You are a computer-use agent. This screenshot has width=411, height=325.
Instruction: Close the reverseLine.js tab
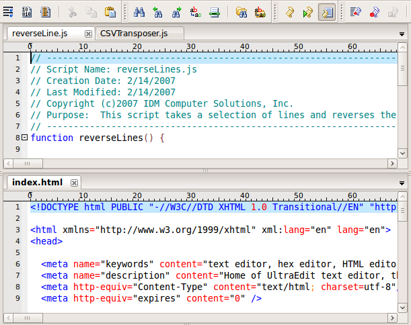coord(88,34)
